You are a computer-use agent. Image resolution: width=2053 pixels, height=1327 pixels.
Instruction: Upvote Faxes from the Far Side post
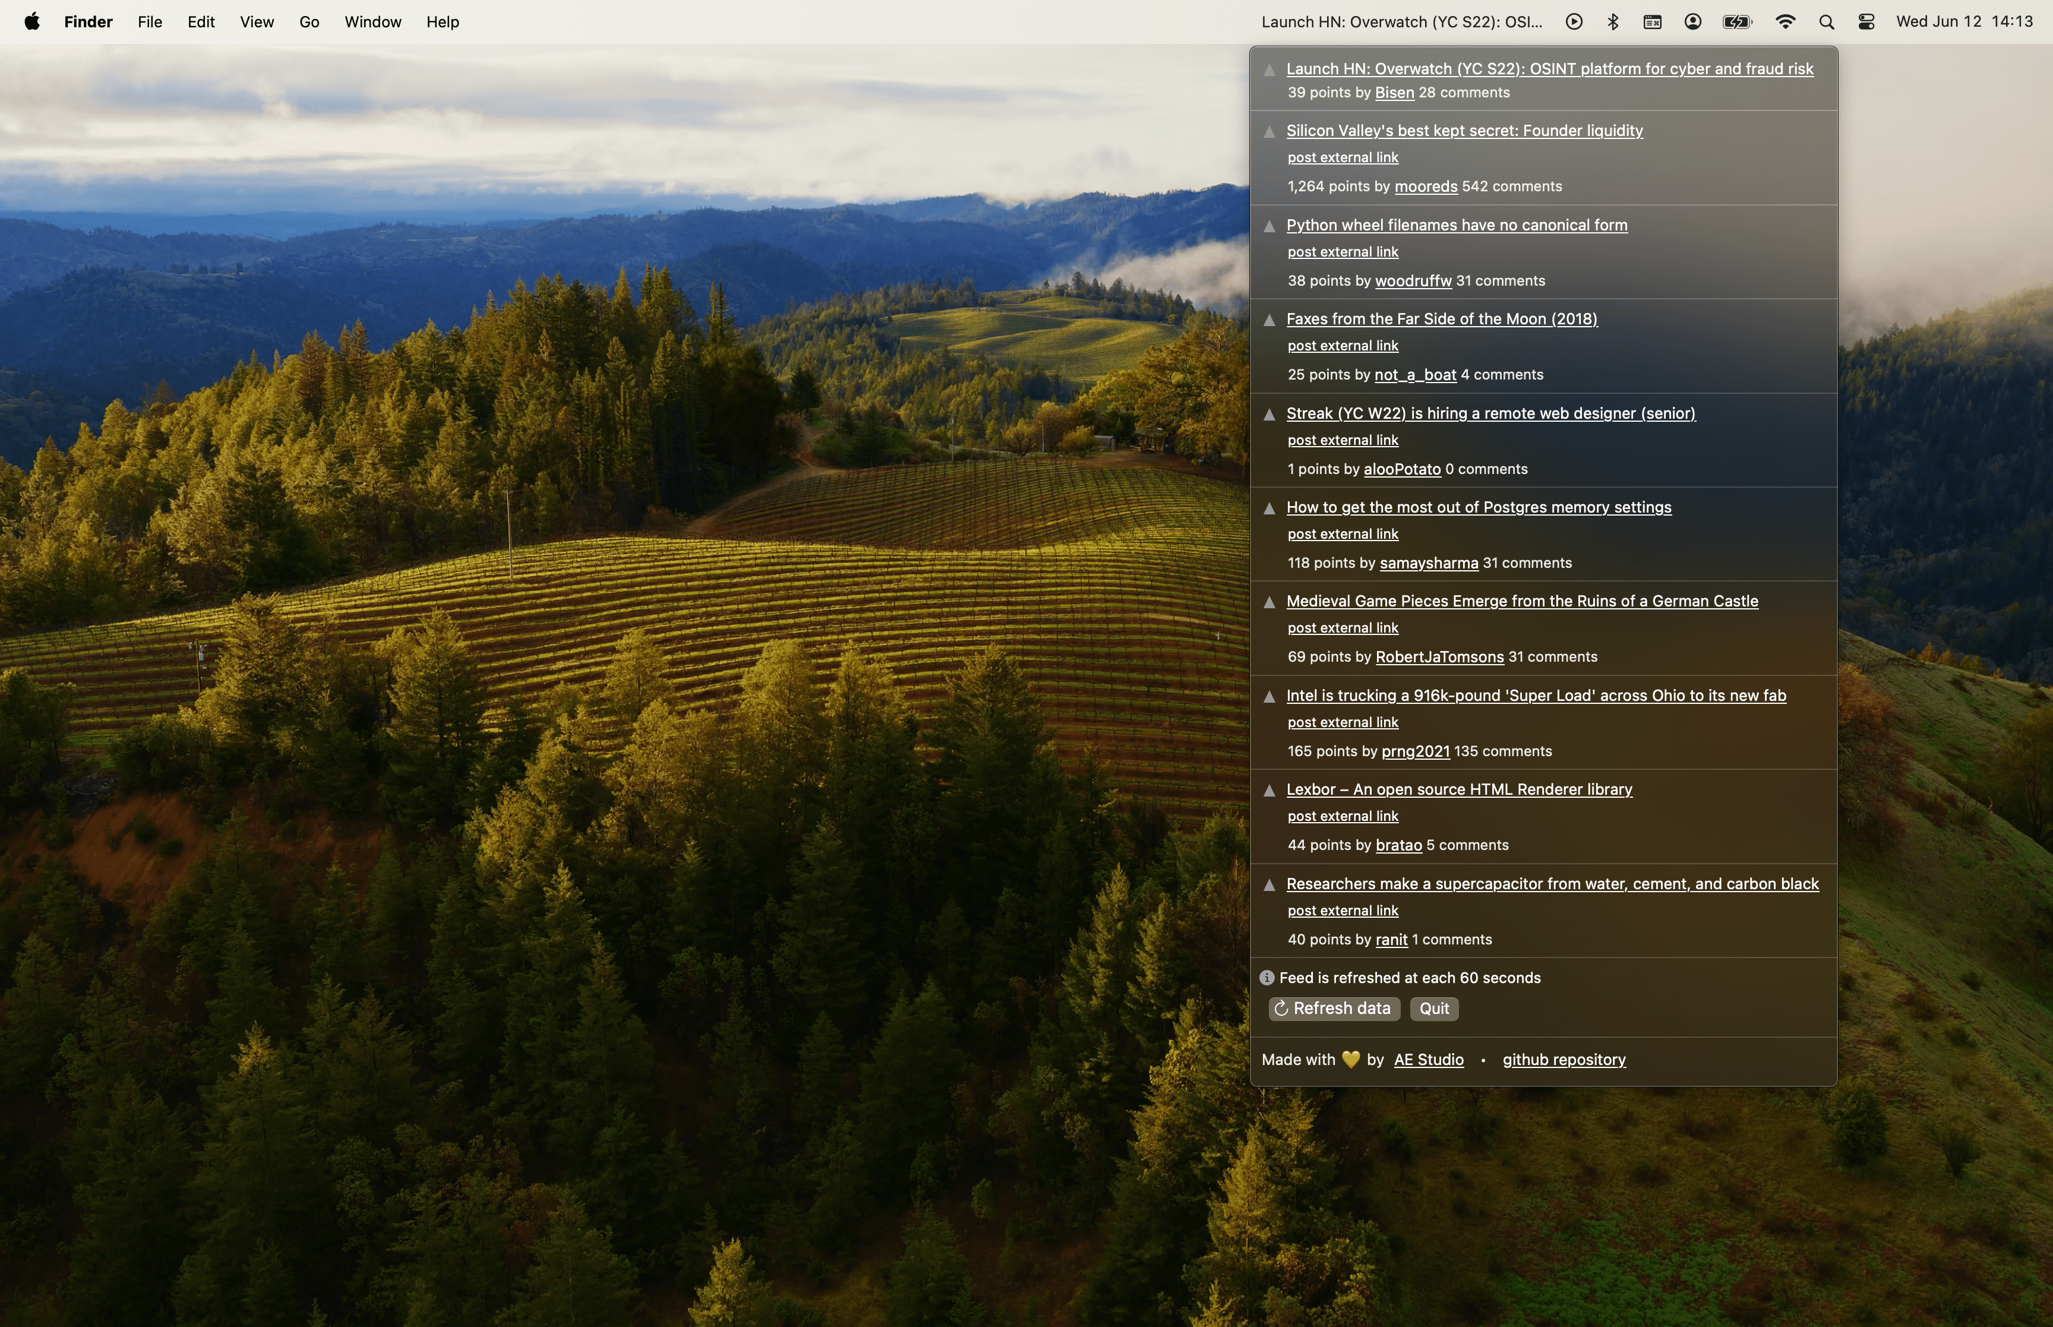pyautogui.click(x=1270, y=319)
